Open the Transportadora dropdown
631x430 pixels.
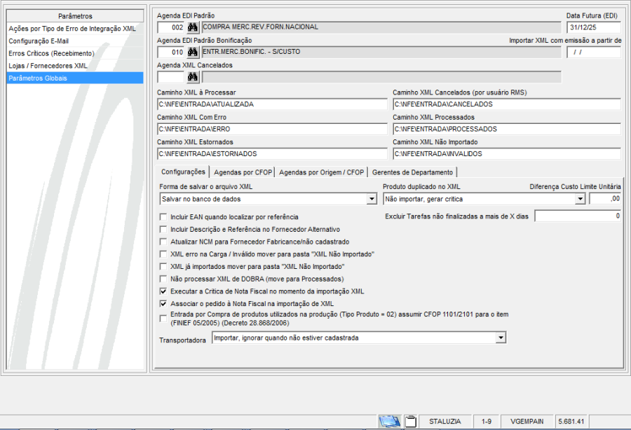(x=501, y=338)
